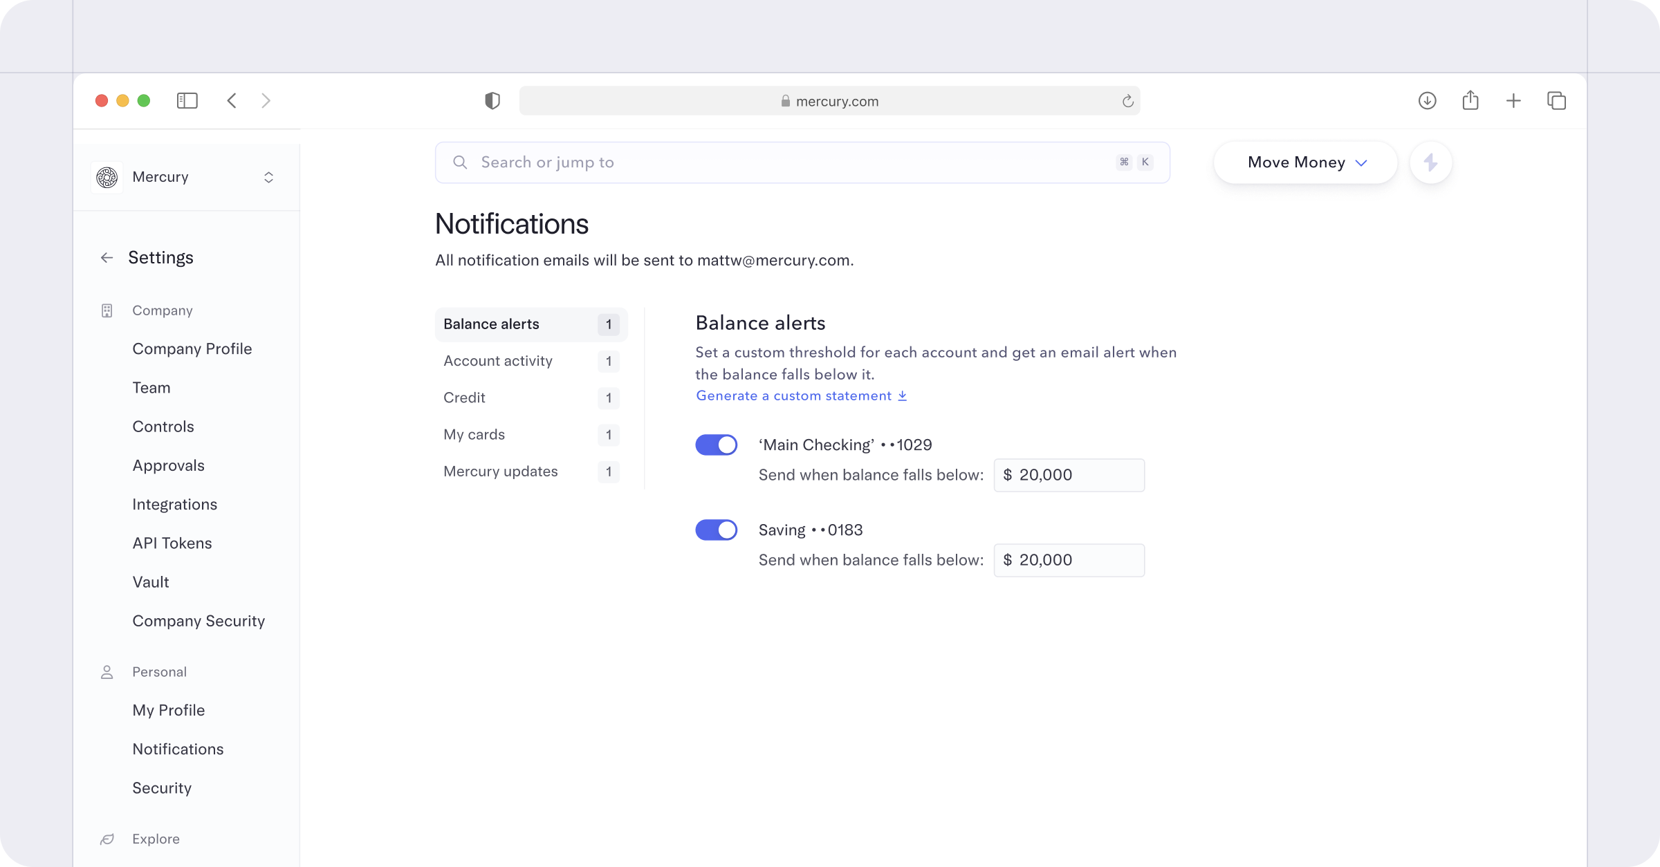Click the Mercury logo icon

coord(107,177)
